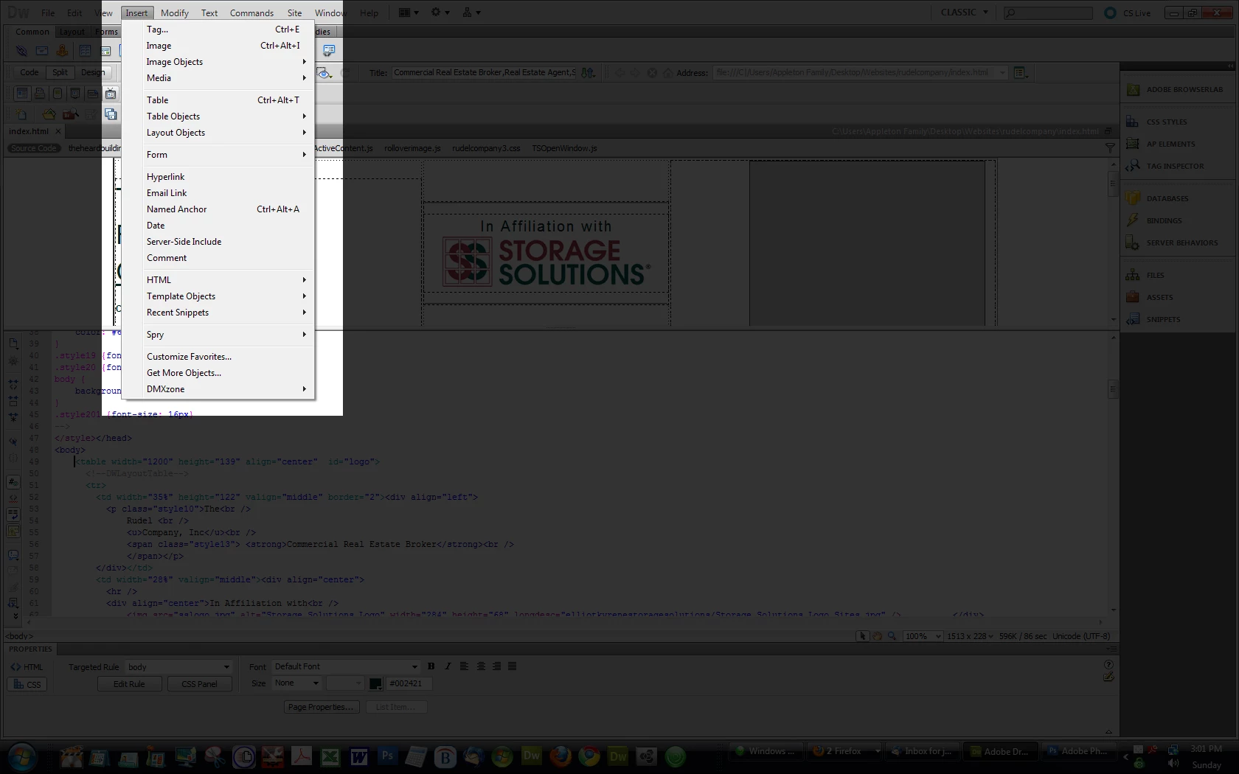Click the Hyperlink icon in Insert bar
This screenshot has height=774, width=1239.
[21, 51]
